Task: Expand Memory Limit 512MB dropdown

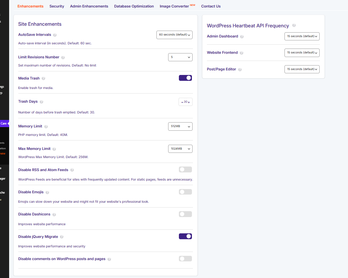Action: (x=180, y=126)
